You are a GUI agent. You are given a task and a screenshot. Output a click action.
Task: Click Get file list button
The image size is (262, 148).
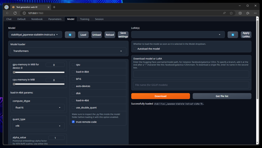(x=222, y=96)
